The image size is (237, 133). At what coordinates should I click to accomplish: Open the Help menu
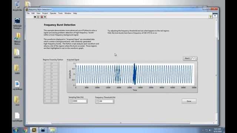(75, 13)
